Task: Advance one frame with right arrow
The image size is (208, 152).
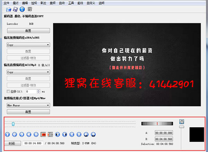Action: [21, 135]
